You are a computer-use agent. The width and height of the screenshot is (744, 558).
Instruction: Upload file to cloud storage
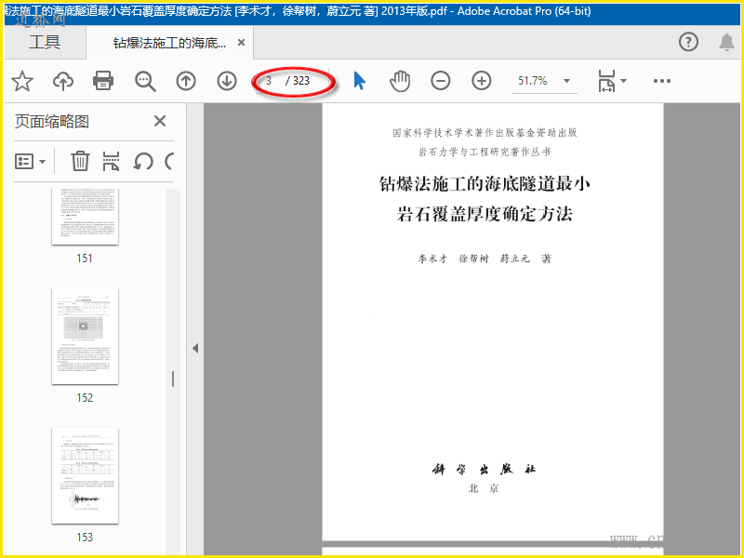[62, 81]
